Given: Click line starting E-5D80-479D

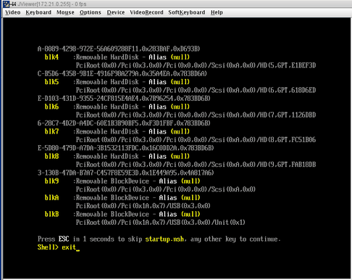Looking at the screenshot, I should point(125,148).
